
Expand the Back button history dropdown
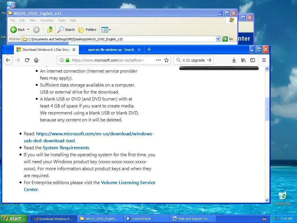[28, 30]
